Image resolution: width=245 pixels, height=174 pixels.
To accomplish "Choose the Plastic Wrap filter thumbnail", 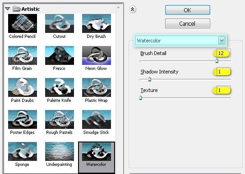I will 97,87.
